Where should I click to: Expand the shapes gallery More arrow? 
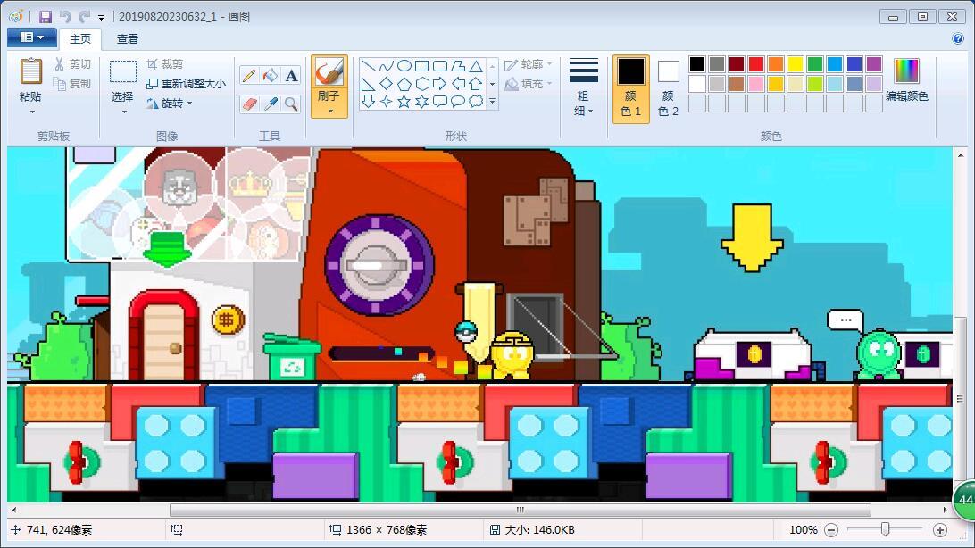(493, 101)
